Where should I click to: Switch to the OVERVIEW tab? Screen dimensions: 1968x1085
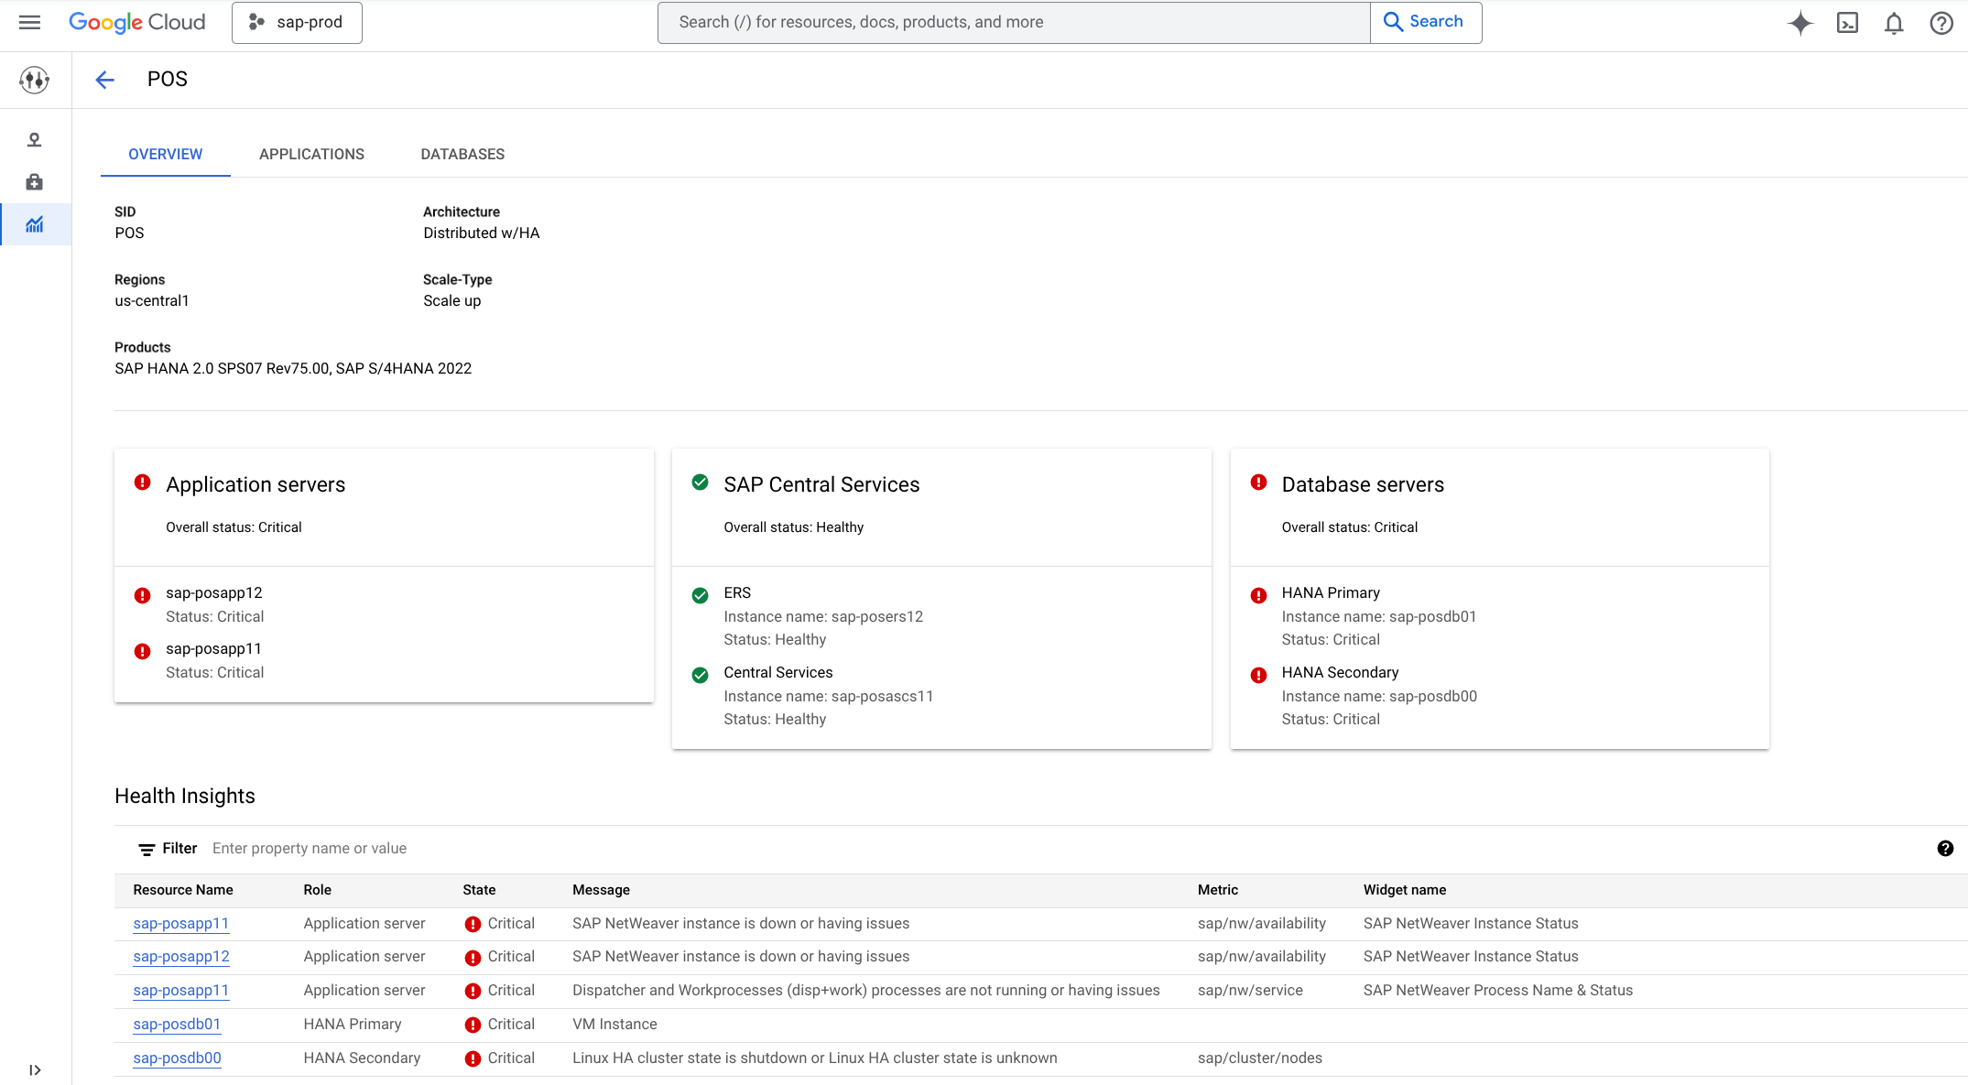tap(166, 154)
